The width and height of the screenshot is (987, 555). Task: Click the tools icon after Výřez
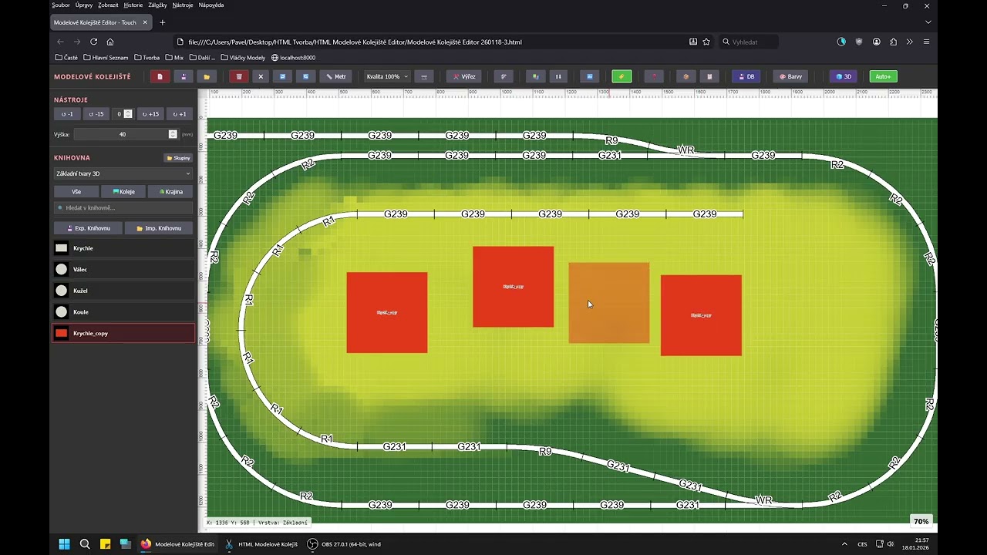[x=504, y=76]
